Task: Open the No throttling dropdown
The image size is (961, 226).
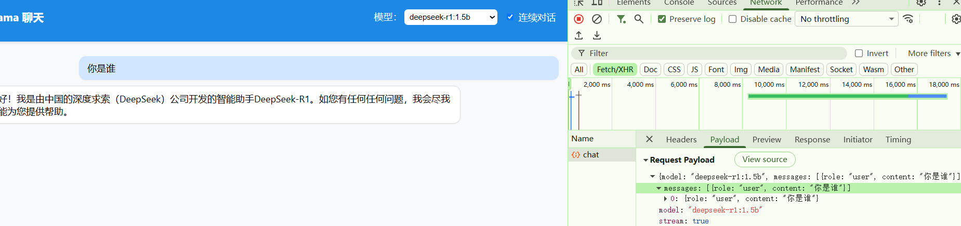Action: tap(846, 19)
